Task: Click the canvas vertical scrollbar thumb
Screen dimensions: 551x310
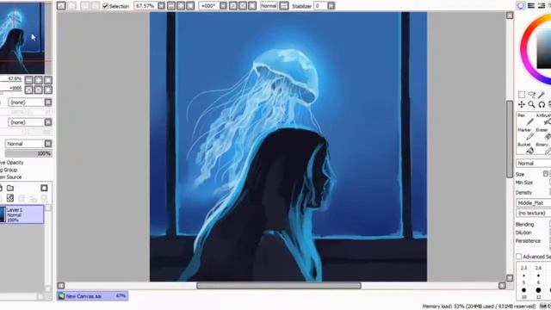Action: pyautogui.click(x=510, y=139)
